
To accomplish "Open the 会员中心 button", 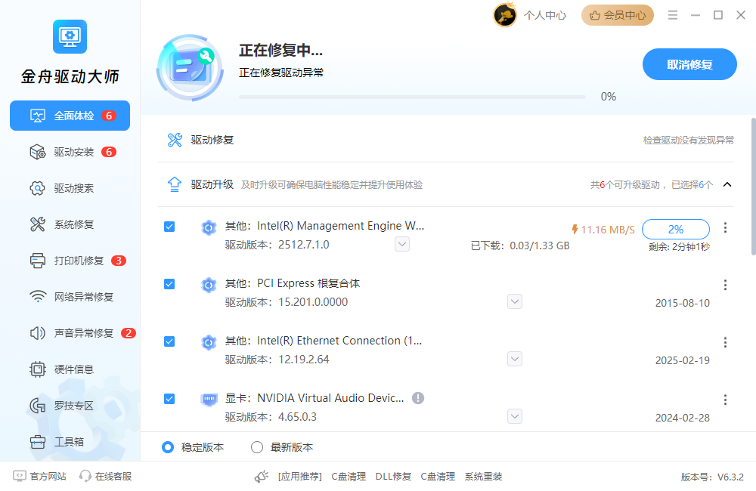I will (617, 15).
